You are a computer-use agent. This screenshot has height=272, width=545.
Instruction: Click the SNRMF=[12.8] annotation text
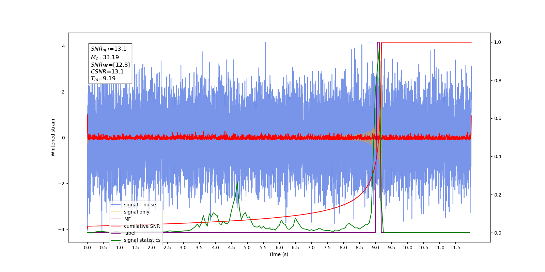pyautogui.click(x=110, y=65)
